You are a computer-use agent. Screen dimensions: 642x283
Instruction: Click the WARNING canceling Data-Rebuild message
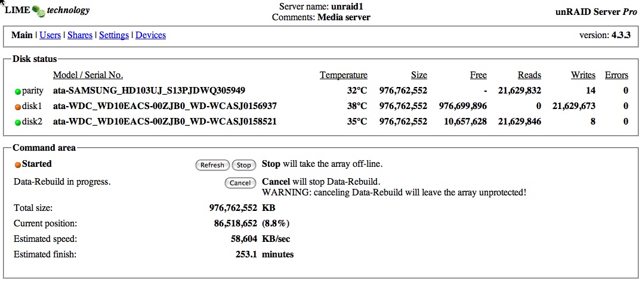pos(394,192)
